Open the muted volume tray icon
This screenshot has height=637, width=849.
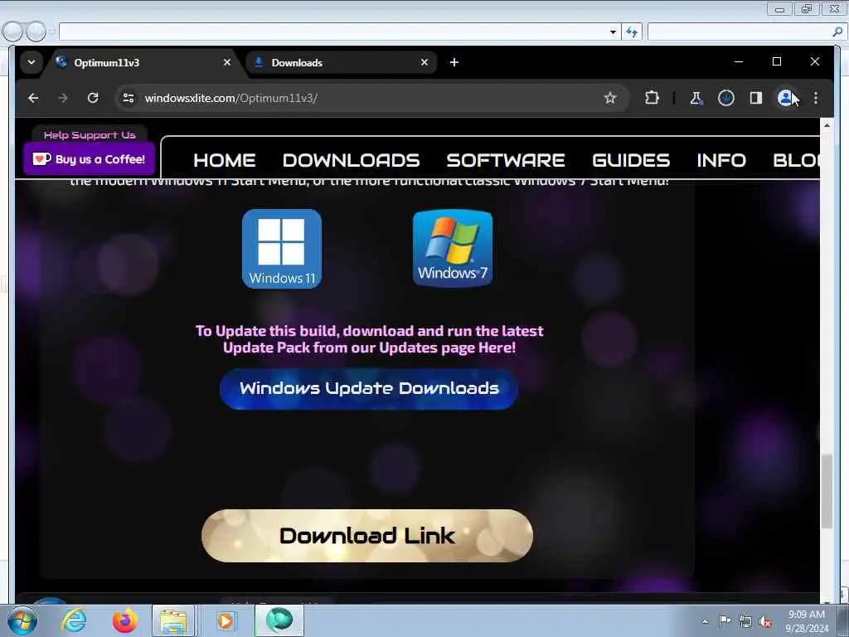[765, 622]
